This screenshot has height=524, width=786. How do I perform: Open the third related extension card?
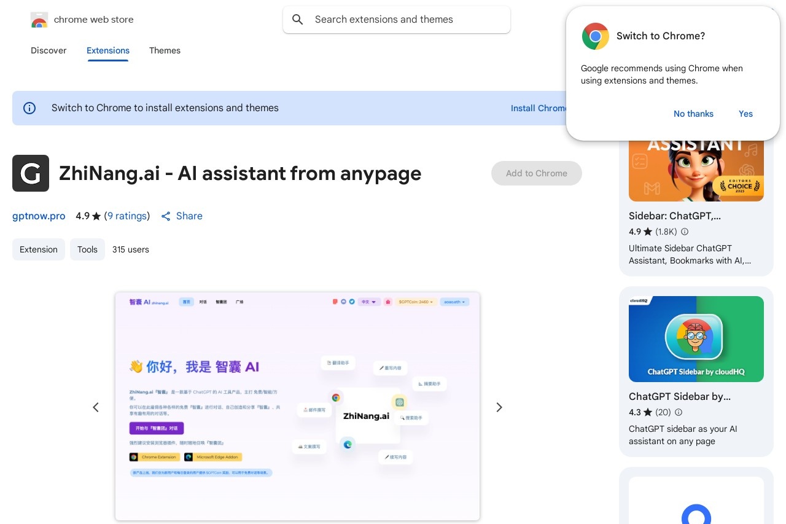click(x=696, y=496)
